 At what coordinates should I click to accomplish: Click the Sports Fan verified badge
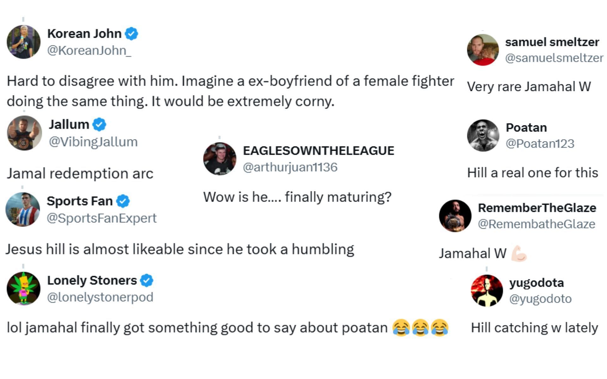click(x=123, y=201)
